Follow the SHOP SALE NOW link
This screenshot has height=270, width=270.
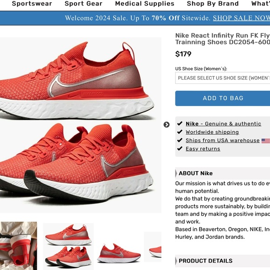pyautogui.click(x=242, y=18)
